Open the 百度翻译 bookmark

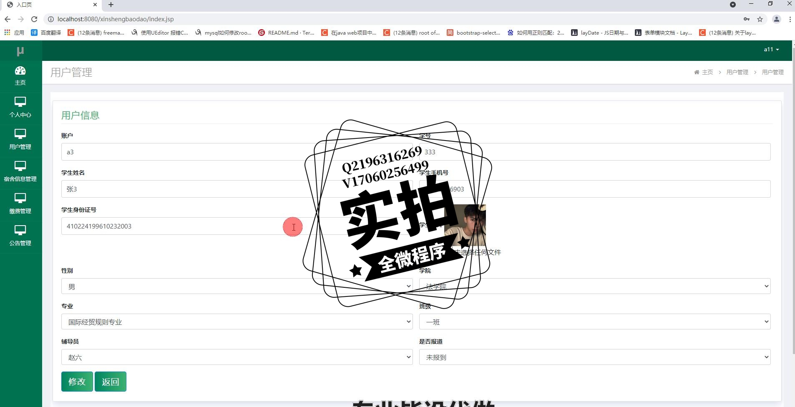(x=46, y=33)
